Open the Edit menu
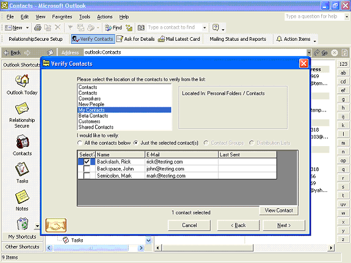Image resolution: width=351 pixels, height=263 pixels. (24, 17)
